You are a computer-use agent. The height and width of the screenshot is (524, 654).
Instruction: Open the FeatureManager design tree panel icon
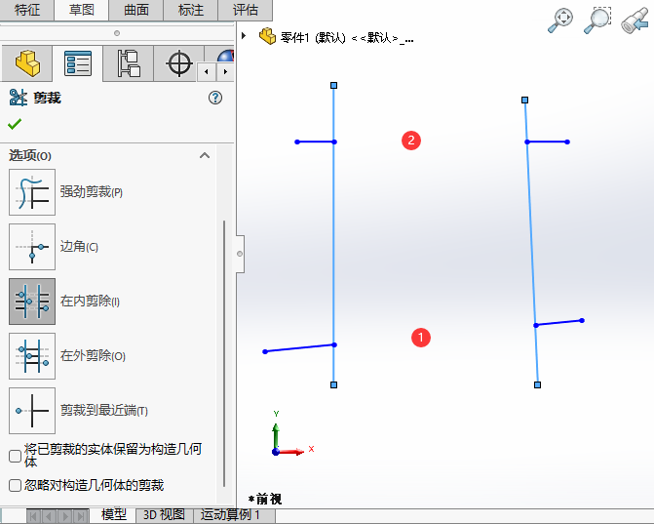[27, 63]
